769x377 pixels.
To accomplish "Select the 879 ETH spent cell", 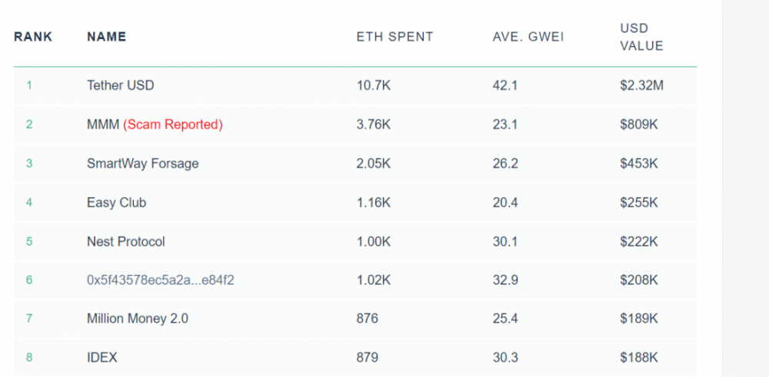I will point(367,358).
